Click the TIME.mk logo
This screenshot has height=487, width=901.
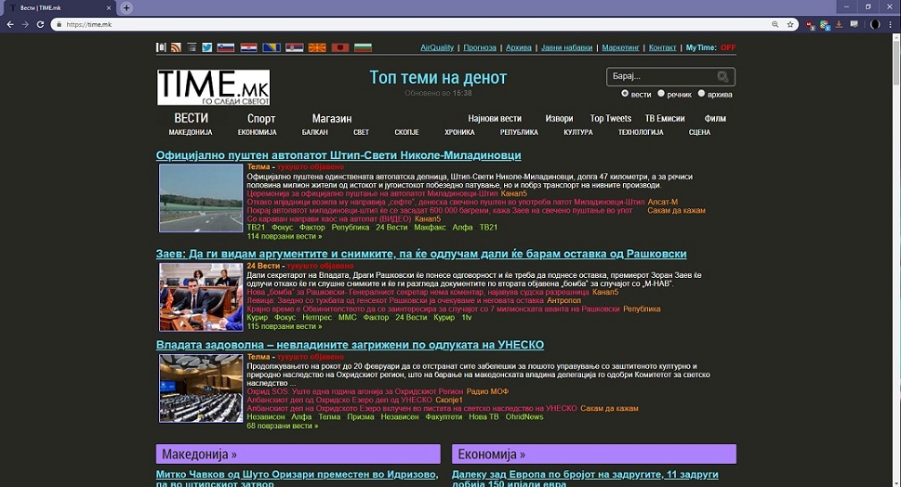pyautogui.click(x=213, y=87)
